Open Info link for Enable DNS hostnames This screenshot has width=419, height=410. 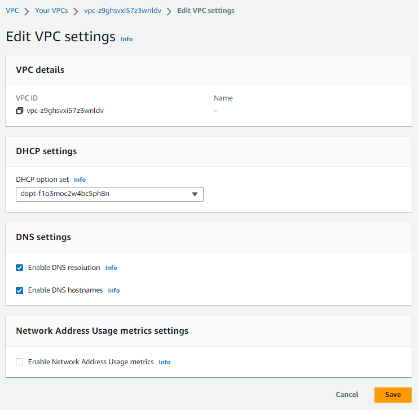pyautogui.click(x=114, y=290)
